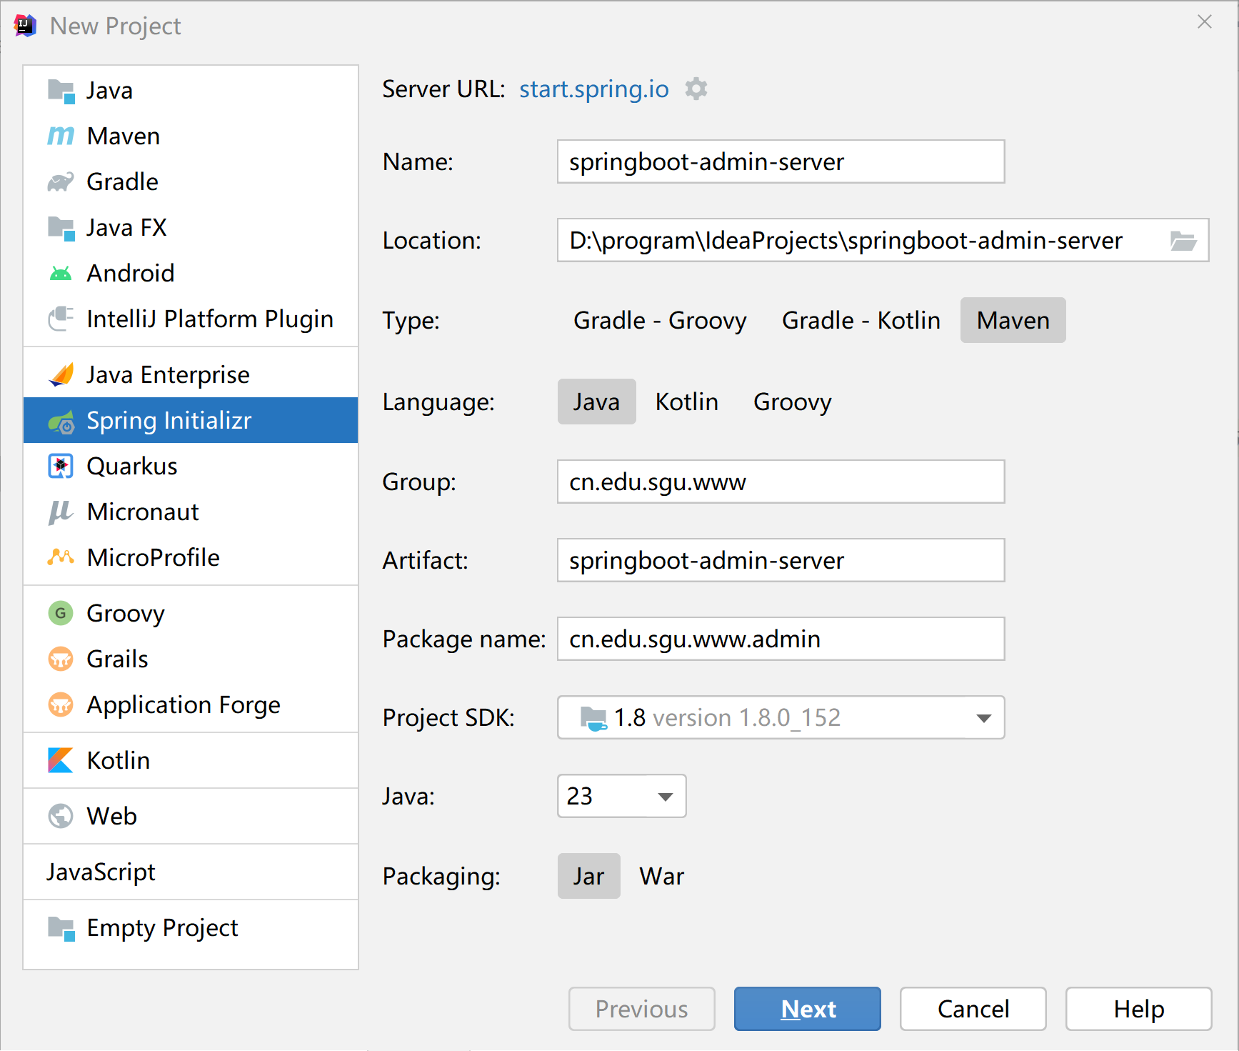Open the Java version dropdown
This screenshot has height=1051, width=1239.
point(664,796)
